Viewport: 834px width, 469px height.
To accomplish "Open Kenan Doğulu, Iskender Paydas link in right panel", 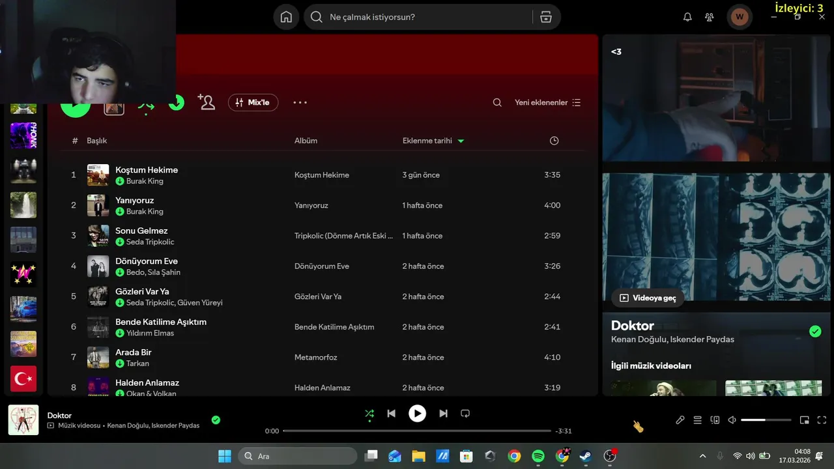I will (672, 339).
